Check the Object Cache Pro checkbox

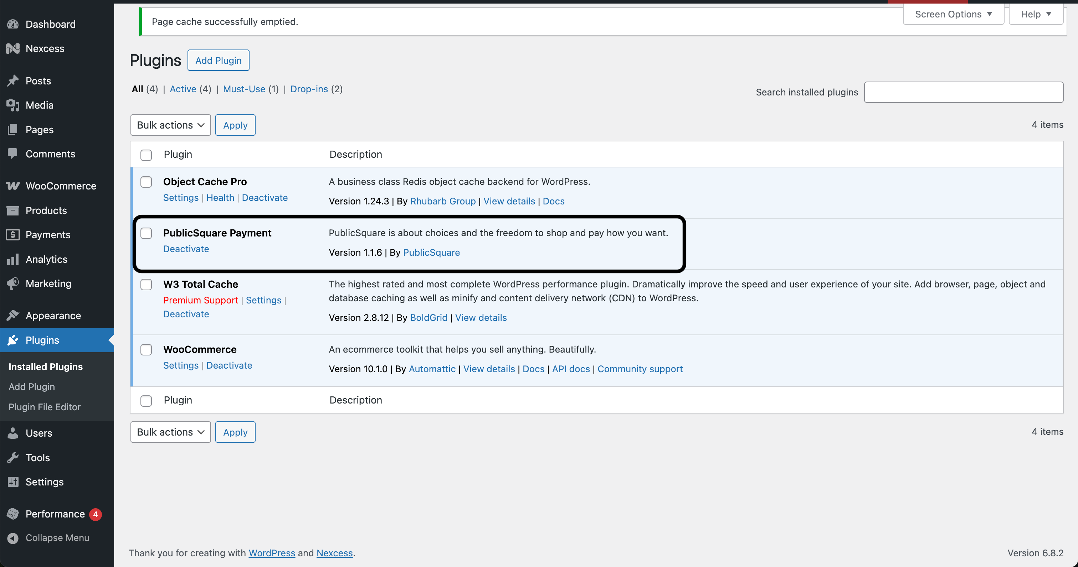146,182
